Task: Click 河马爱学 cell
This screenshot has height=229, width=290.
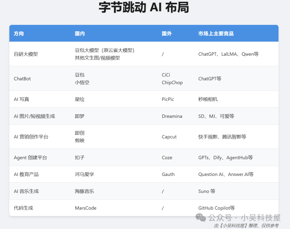Action: 85,174
